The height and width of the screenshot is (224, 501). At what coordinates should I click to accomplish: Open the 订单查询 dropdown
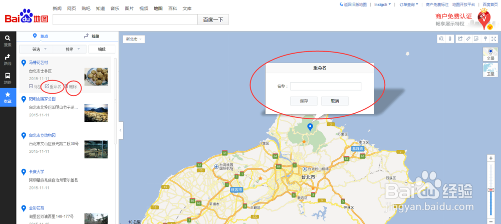coord(409,5)
